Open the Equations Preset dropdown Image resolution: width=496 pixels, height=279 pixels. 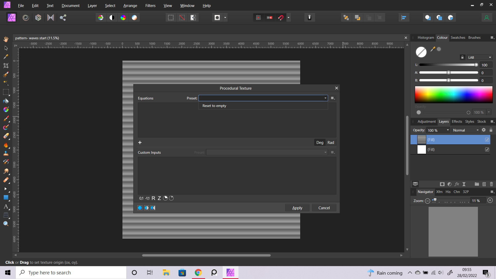[263, 98]
